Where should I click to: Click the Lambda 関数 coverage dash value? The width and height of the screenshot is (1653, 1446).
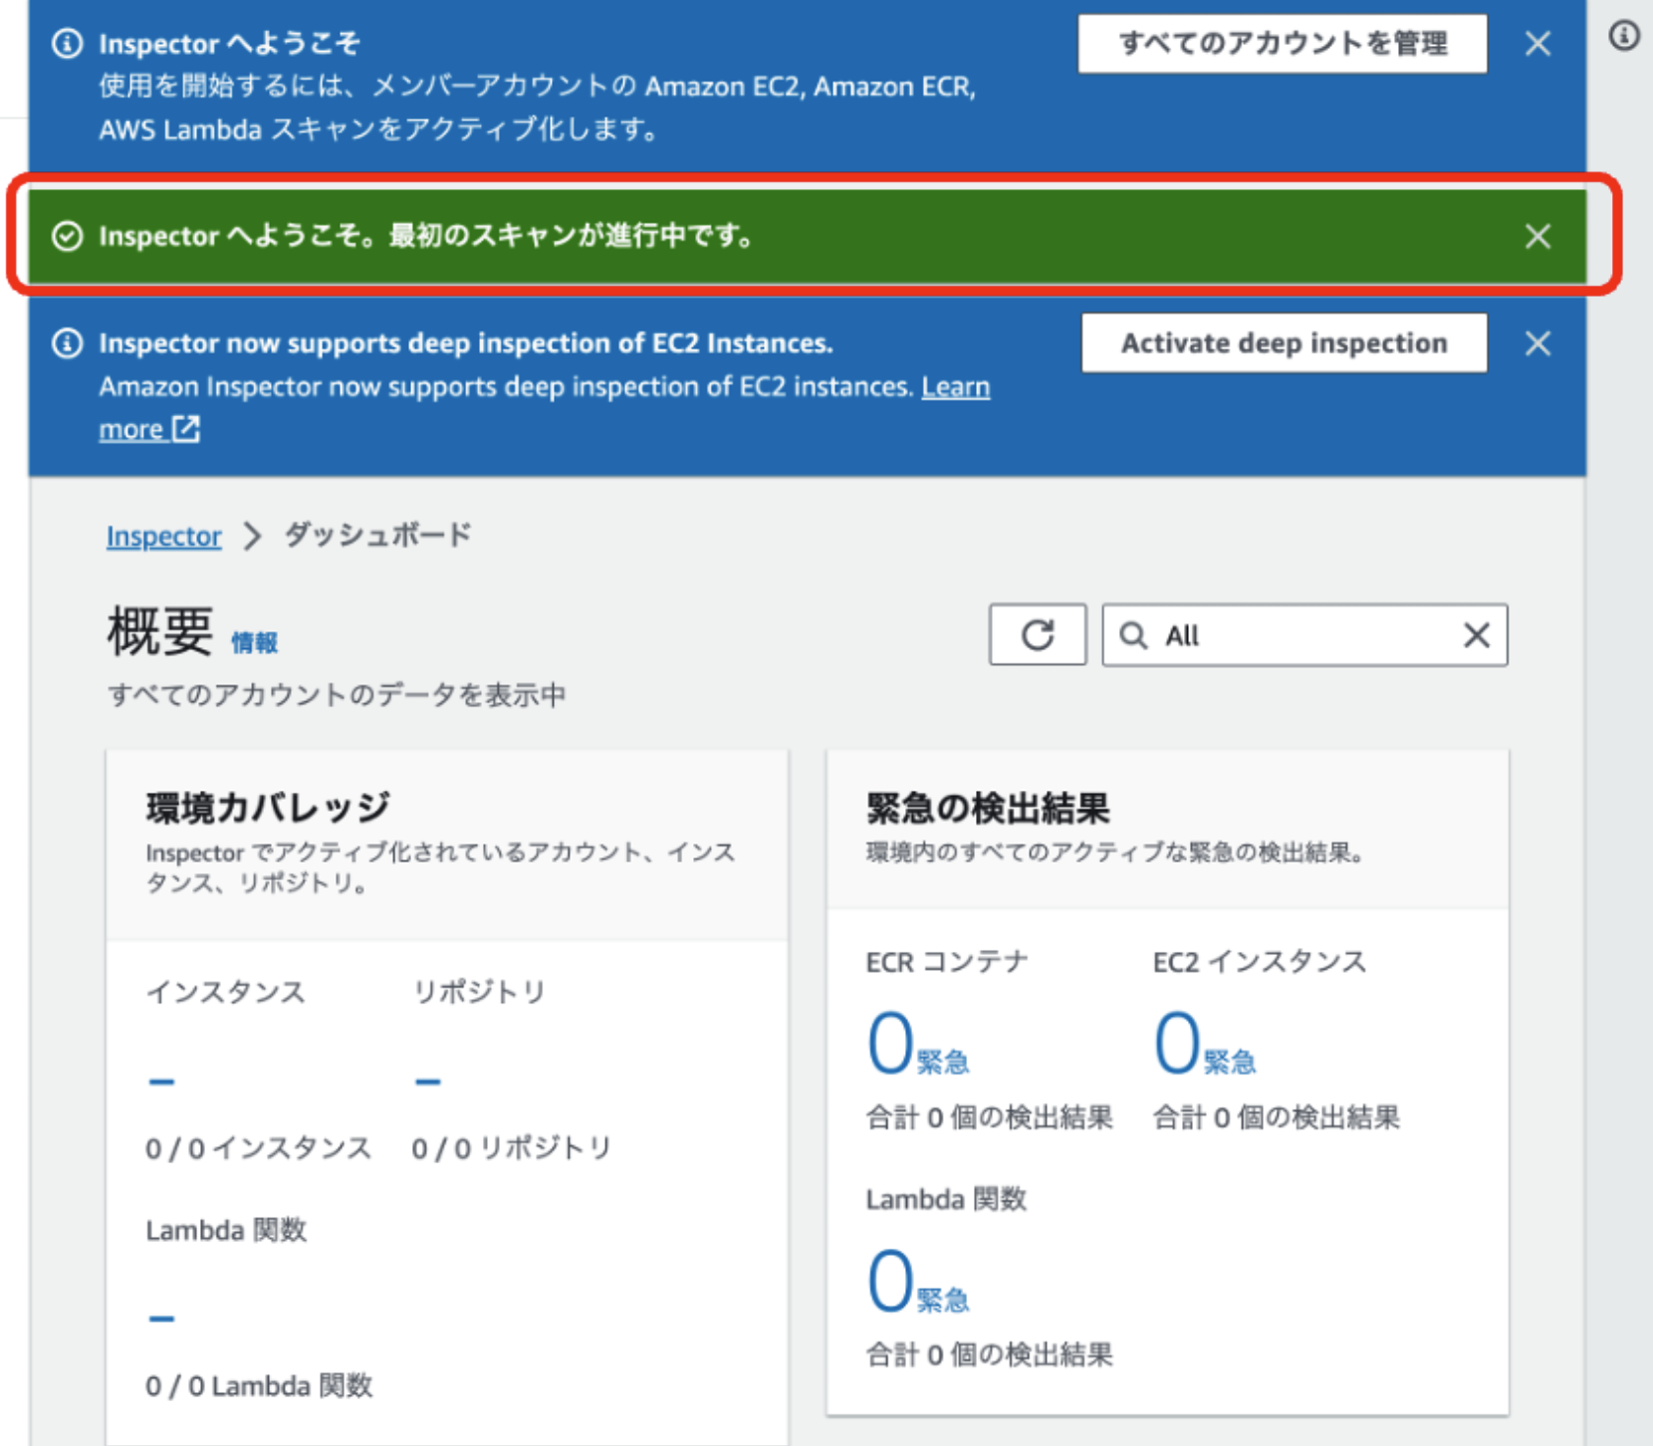point(161,1319)
